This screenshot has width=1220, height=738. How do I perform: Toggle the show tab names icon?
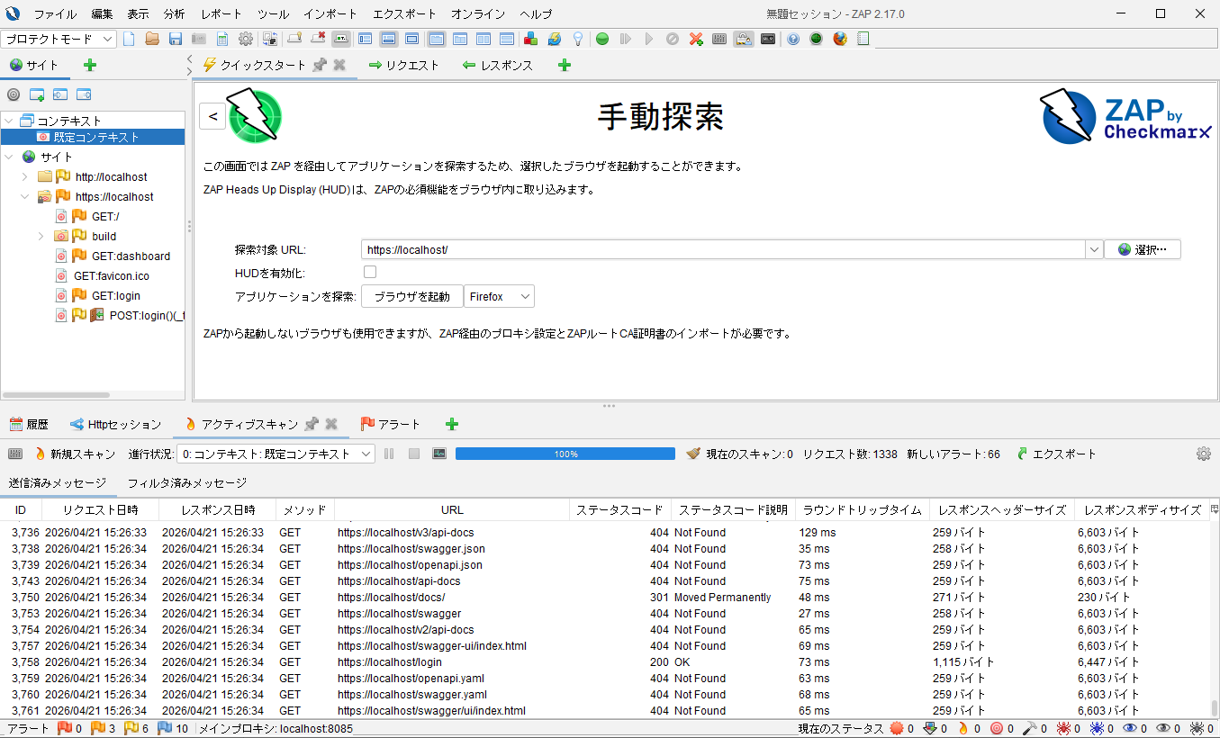point(341,39)
